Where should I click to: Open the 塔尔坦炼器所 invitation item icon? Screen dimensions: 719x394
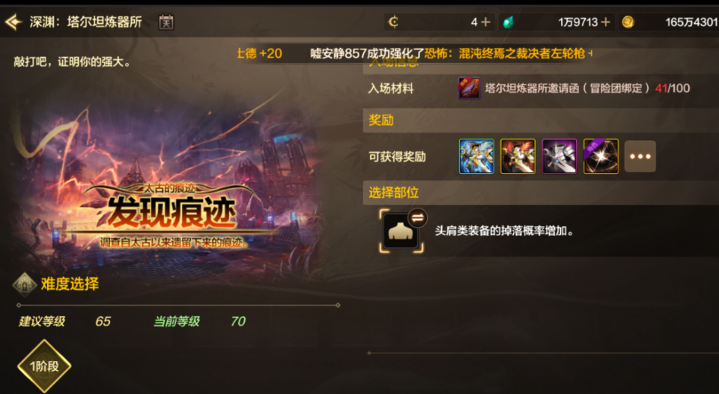469,88
